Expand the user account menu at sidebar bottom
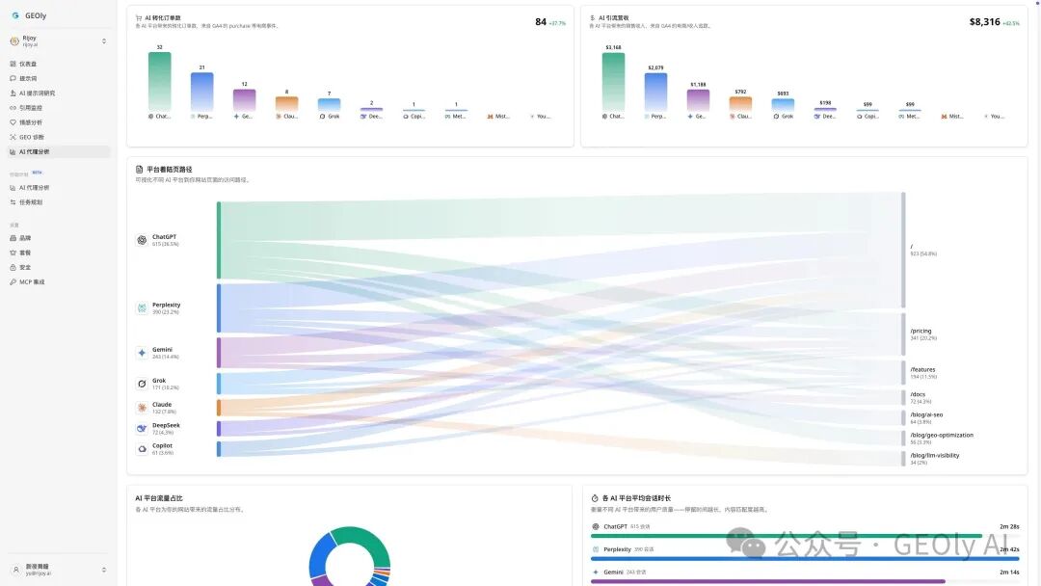The width and height of the screenshot is (1041, 586). (103, 570)
